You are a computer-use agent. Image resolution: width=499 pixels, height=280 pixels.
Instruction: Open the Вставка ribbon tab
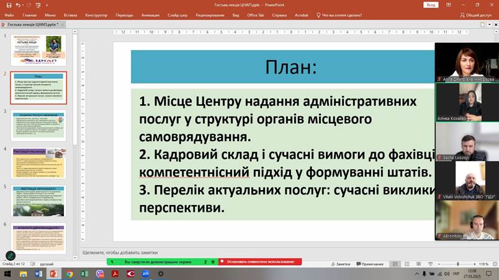pyautogui.click(x=70, y=15)
